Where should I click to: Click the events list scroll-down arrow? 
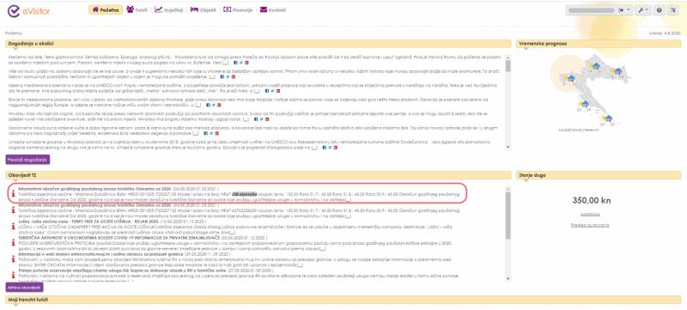[x=508, y=148]
